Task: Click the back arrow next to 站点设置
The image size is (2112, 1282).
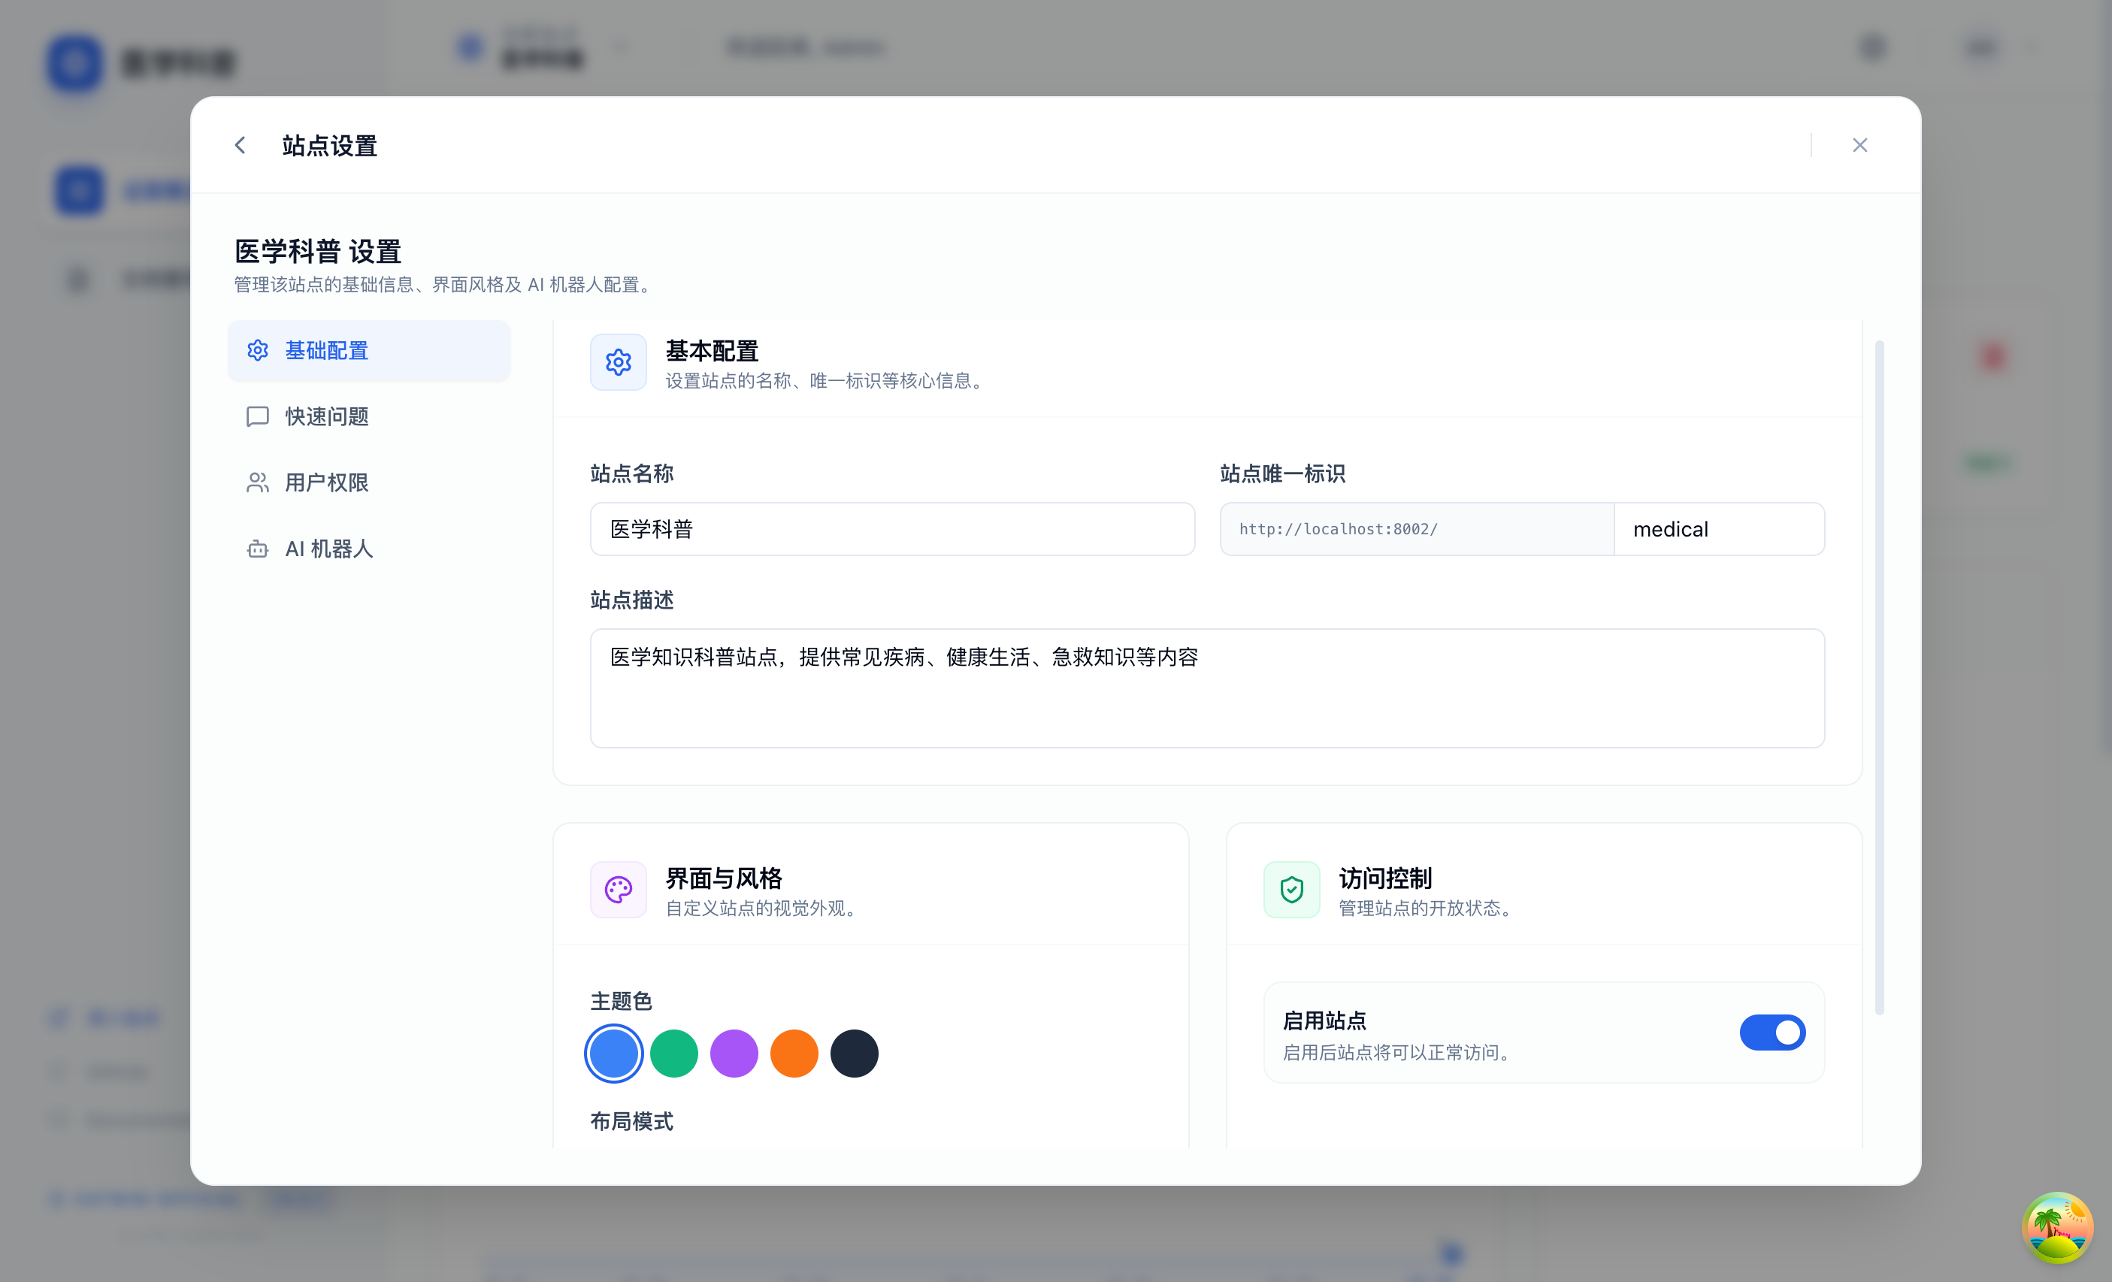Action: 240,145
